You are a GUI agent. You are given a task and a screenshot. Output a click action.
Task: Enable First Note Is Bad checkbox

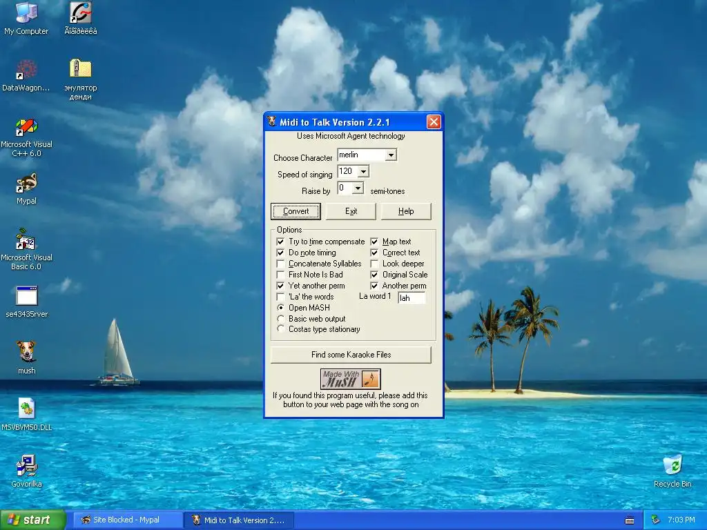coord(280,275)
